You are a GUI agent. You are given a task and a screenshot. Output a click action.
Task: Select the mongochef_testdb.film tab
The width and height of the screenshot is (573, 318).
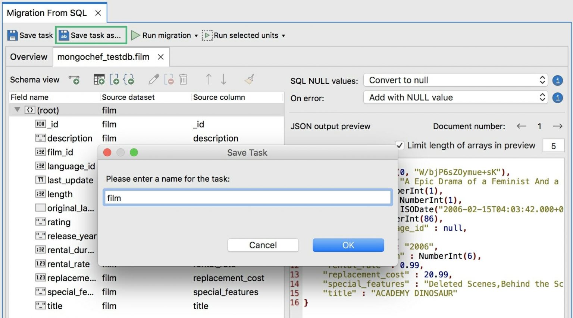pyautogui.click(x=103, y=57)
